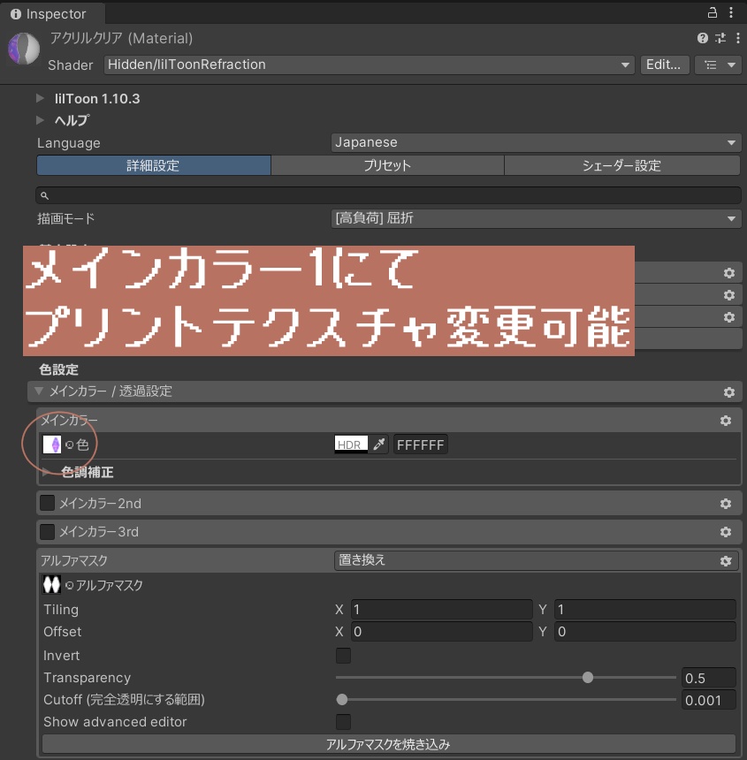The height and width of the screenshot is (760, 747).
Task: Click Offset Y field
Action: pos(645,632)
